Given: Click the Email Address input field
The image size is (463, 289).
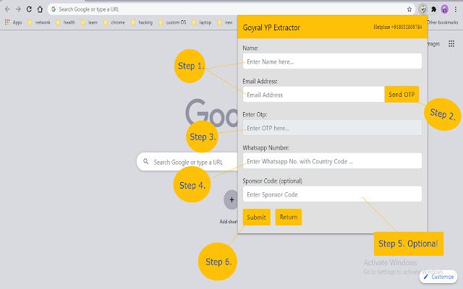Looking at the screenshot, I should coord(313,95).
